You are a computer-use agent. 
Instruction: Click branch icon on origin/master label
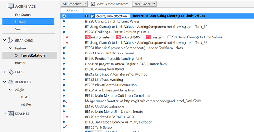tap(88, 37)
